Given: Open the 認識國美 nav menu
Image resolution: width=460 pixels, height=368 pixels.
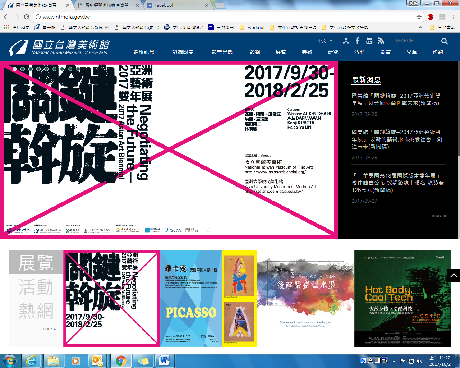Looking at the screenshot, I should (183, 52).
